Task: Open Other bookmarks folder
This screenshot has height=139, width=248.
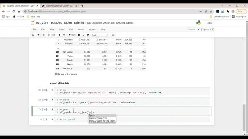Action: pyautogui.click(x=219, y=17)
